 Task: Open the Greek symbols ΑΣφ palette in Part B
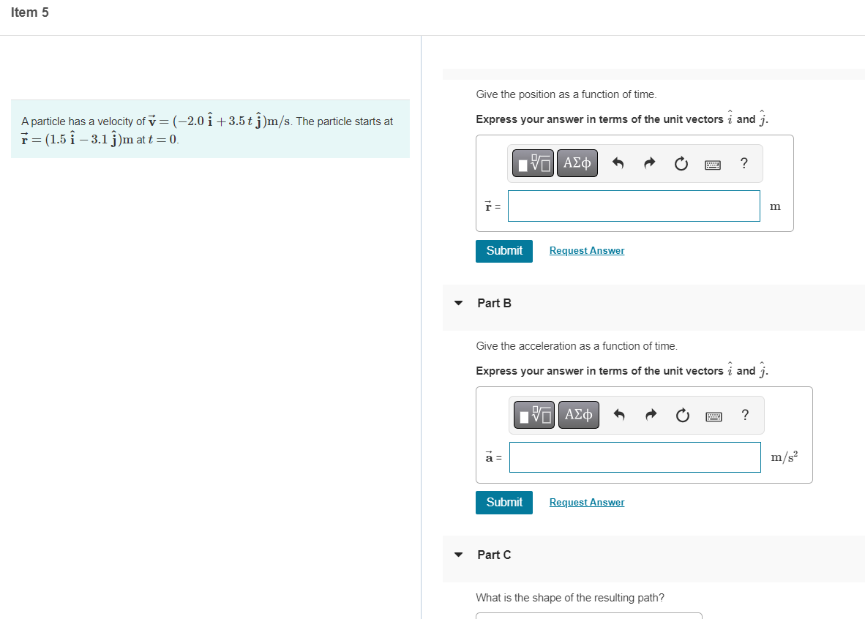click(x=578, y=414)
